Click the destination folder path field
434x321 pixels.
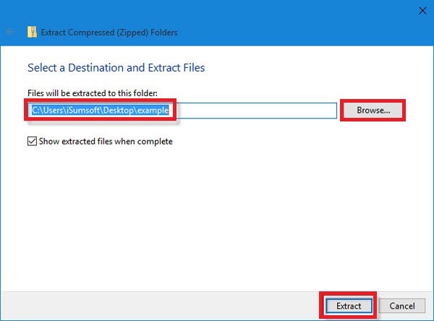point(183,111)
